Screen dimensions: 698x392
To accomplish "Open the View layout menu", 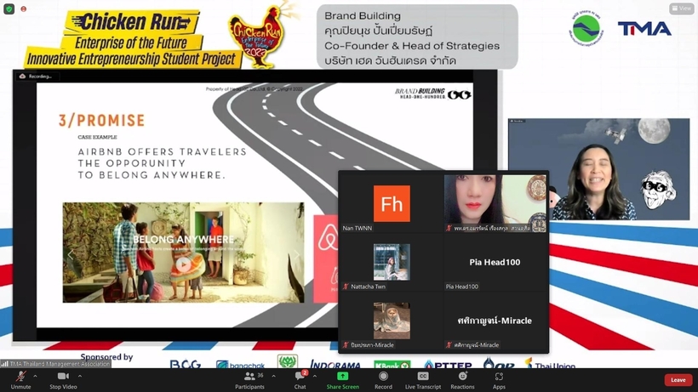I will [682, 9].
